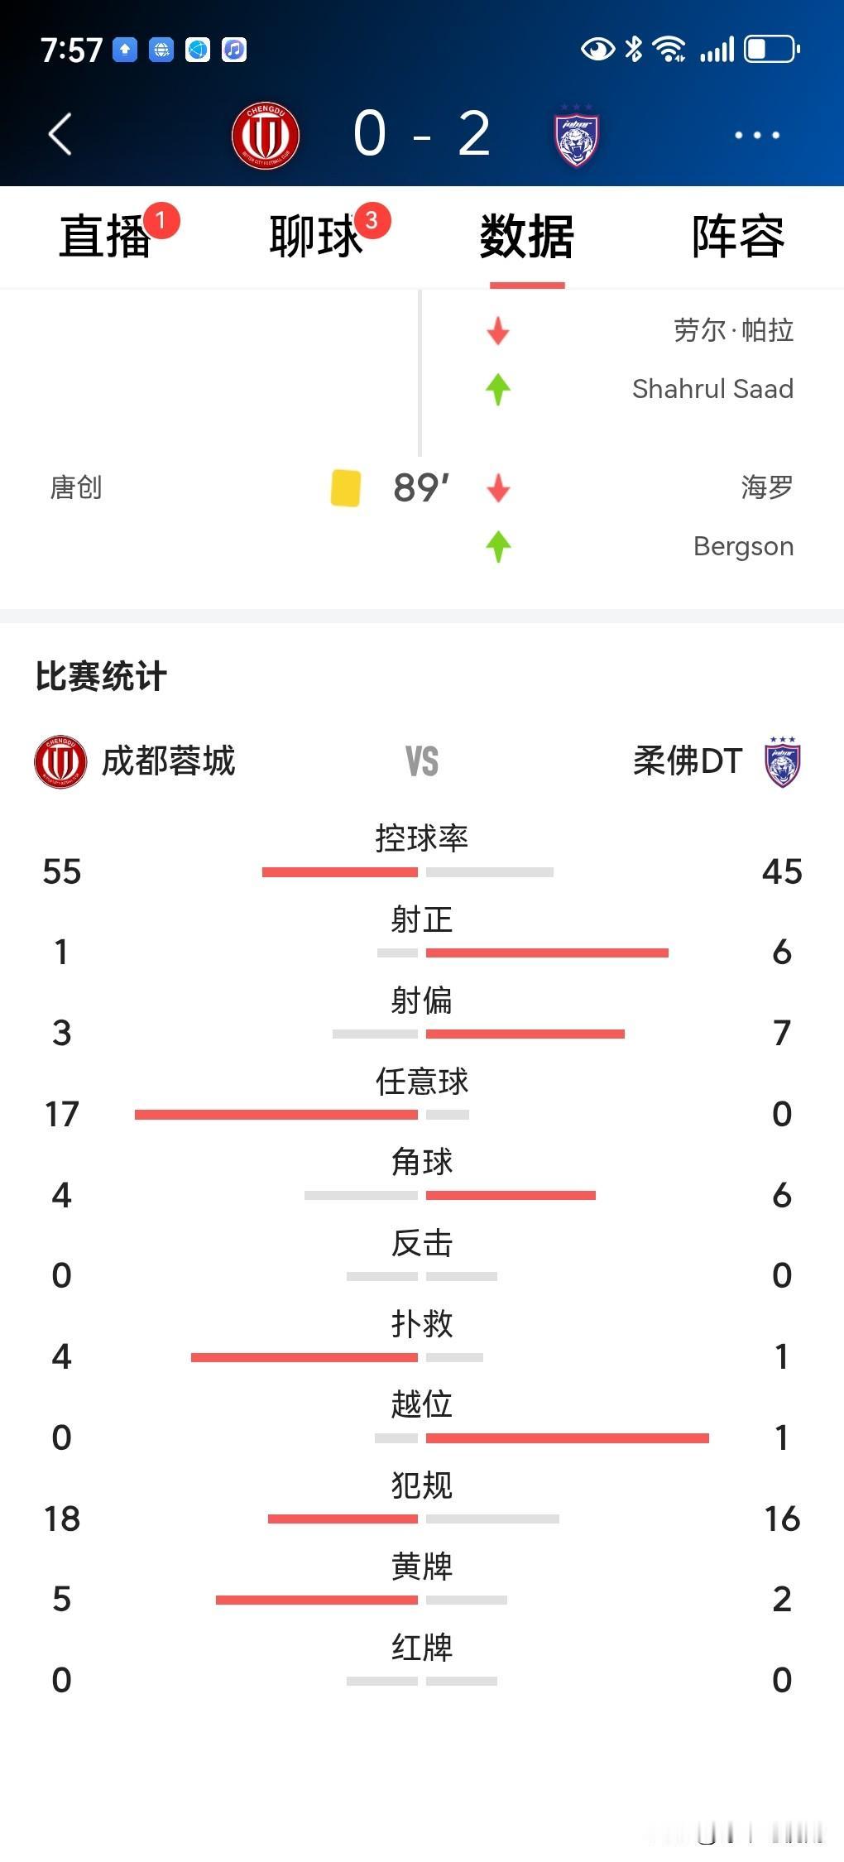Open the three-dot more options menu
Screen dimensions: 844x1862
tap(757, 135)
